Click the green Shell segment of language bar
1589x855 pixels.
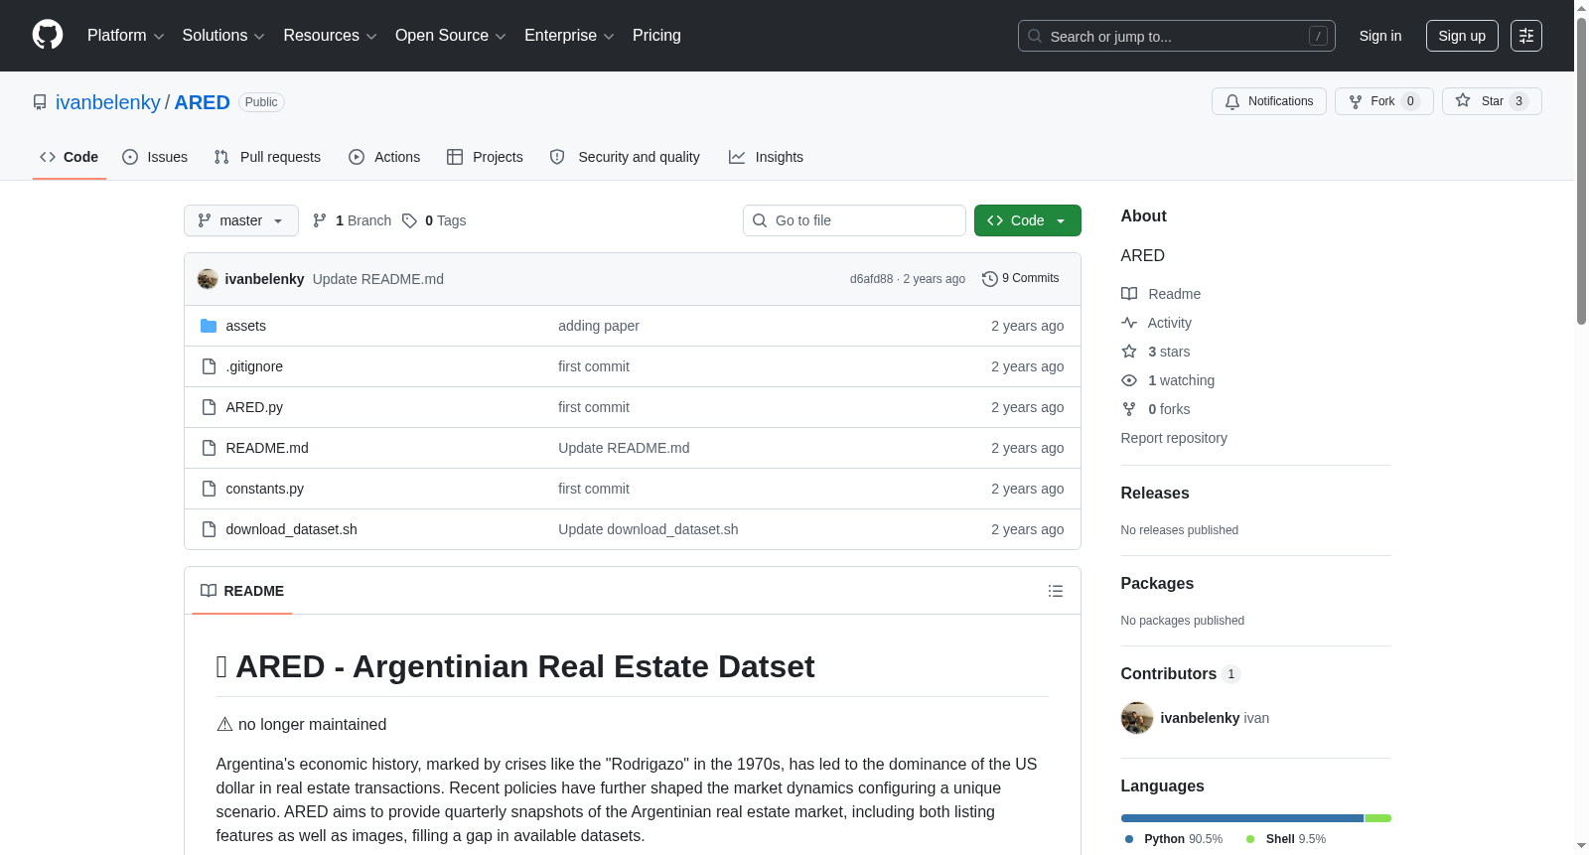pyautogui.click(x=1378, y=818)
